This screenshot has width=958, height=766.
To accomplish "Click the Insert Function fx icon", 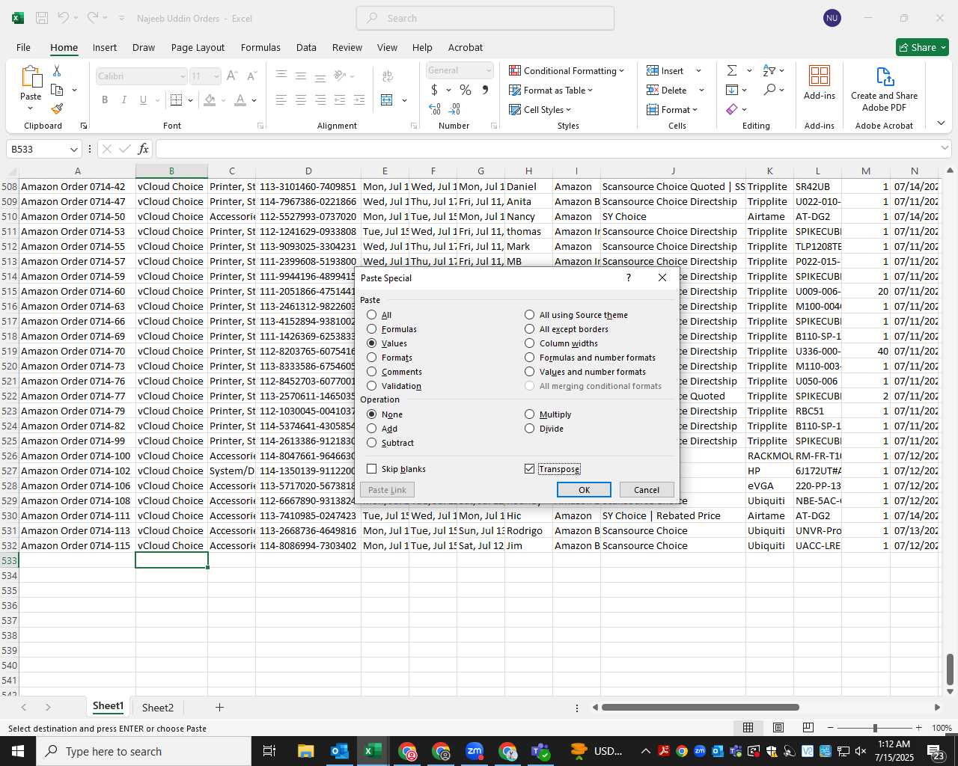I will (x=144, y=149).
